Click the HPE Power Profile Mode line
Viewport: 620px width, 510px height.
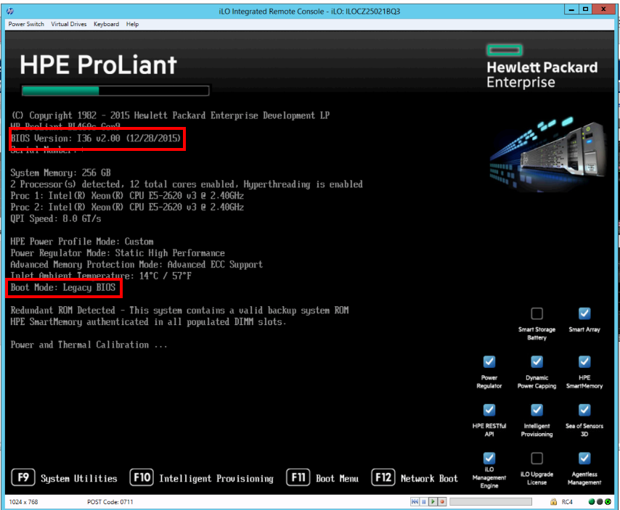tap(82, 242)
